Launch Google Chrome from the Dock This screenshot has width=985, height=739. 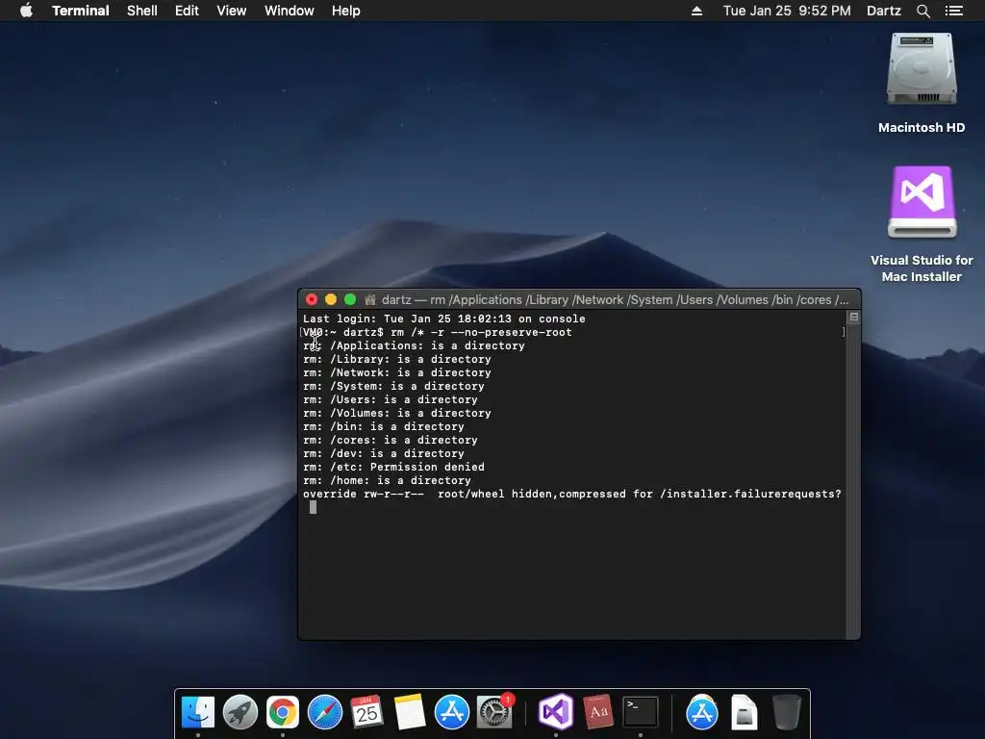(x=283, y=712)
